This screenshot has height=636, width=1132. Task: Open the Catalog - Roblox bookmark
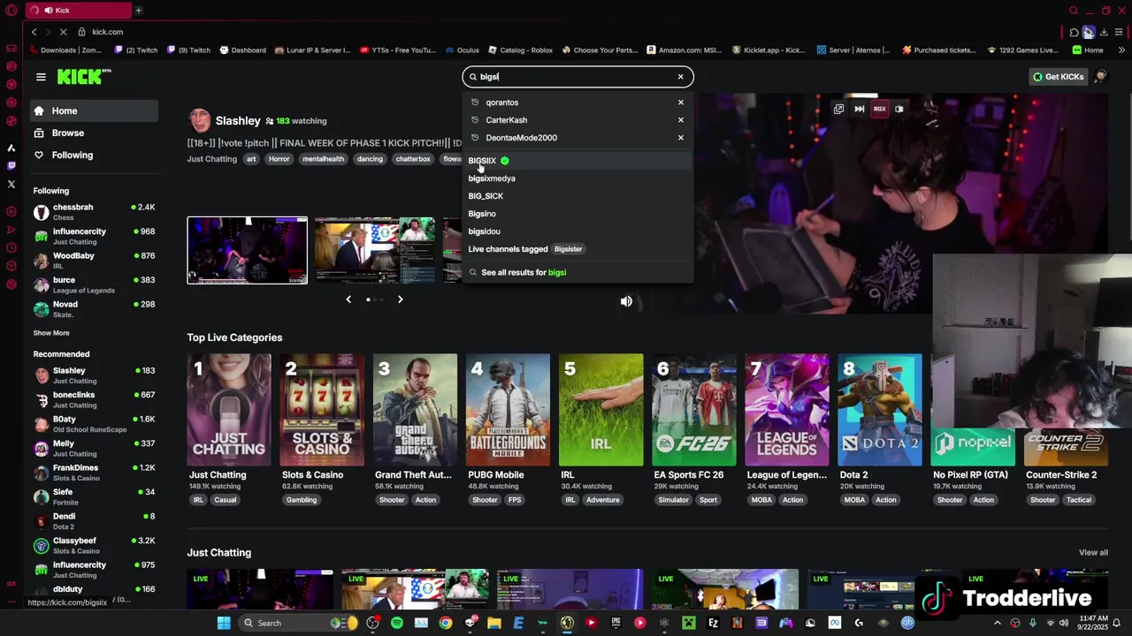[520, 50]
